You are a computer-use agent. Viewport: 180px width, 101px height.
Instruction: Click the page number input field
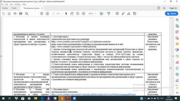click(x=53, y=13)
